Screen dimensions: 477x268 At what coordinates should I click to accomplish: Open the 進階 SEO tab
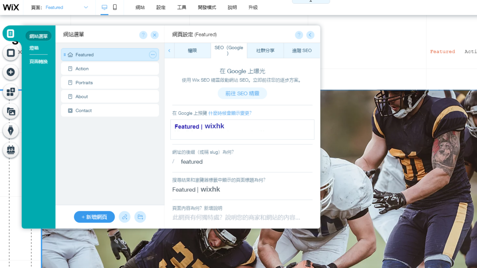tap(302, 50)
